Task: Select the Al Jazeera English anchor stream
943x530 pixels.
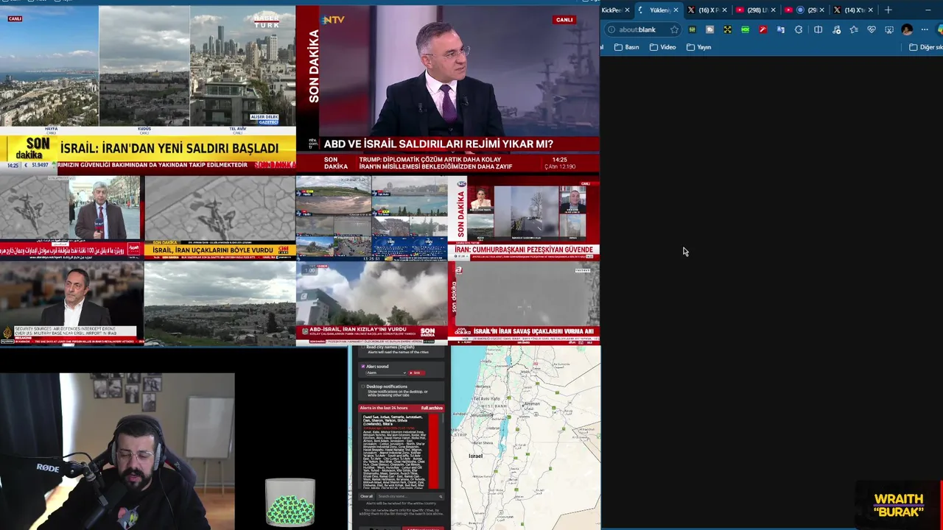Action: (x=71, y=304)
